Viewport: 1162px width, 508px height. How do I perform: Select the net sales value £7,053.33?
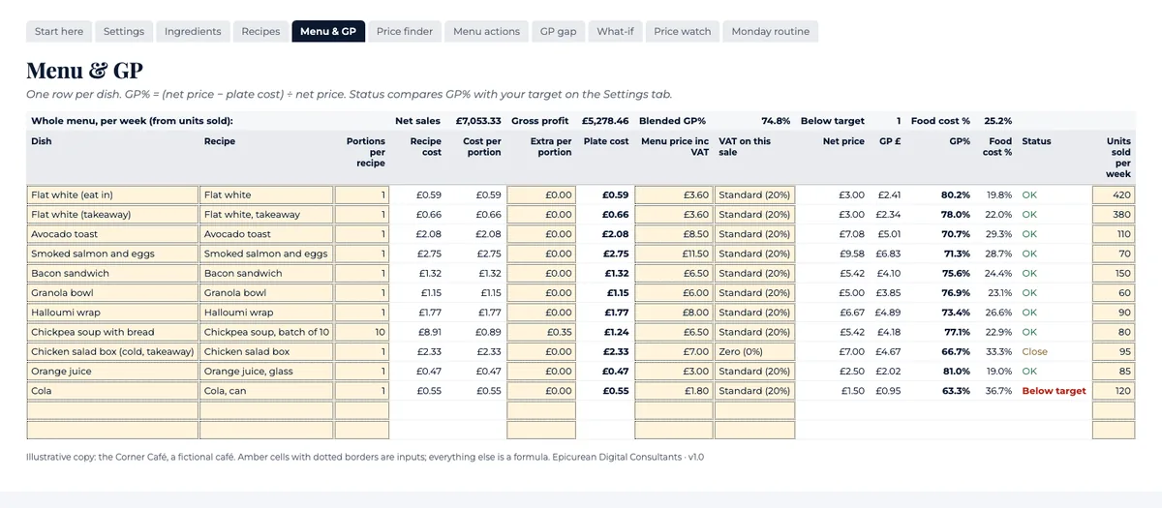[x=478, y=121]
